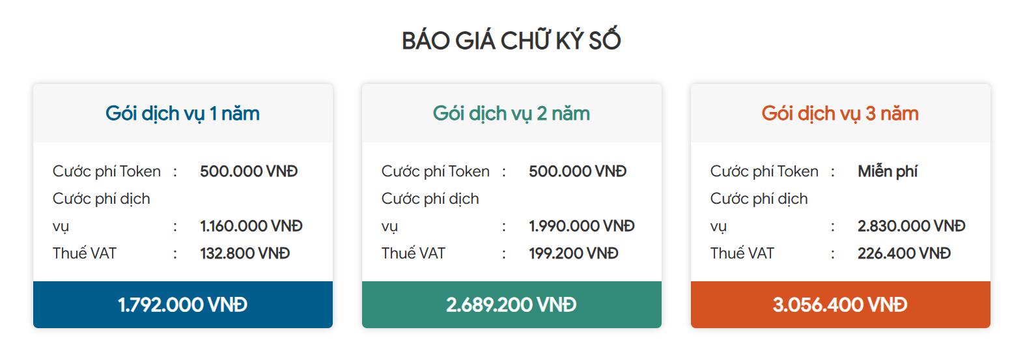Screen dimensions: 1025x362
Task: Select the 500.000 VNĐ token fee in 2-year plan
Action: pyautogui.click(x=578, y=171)
